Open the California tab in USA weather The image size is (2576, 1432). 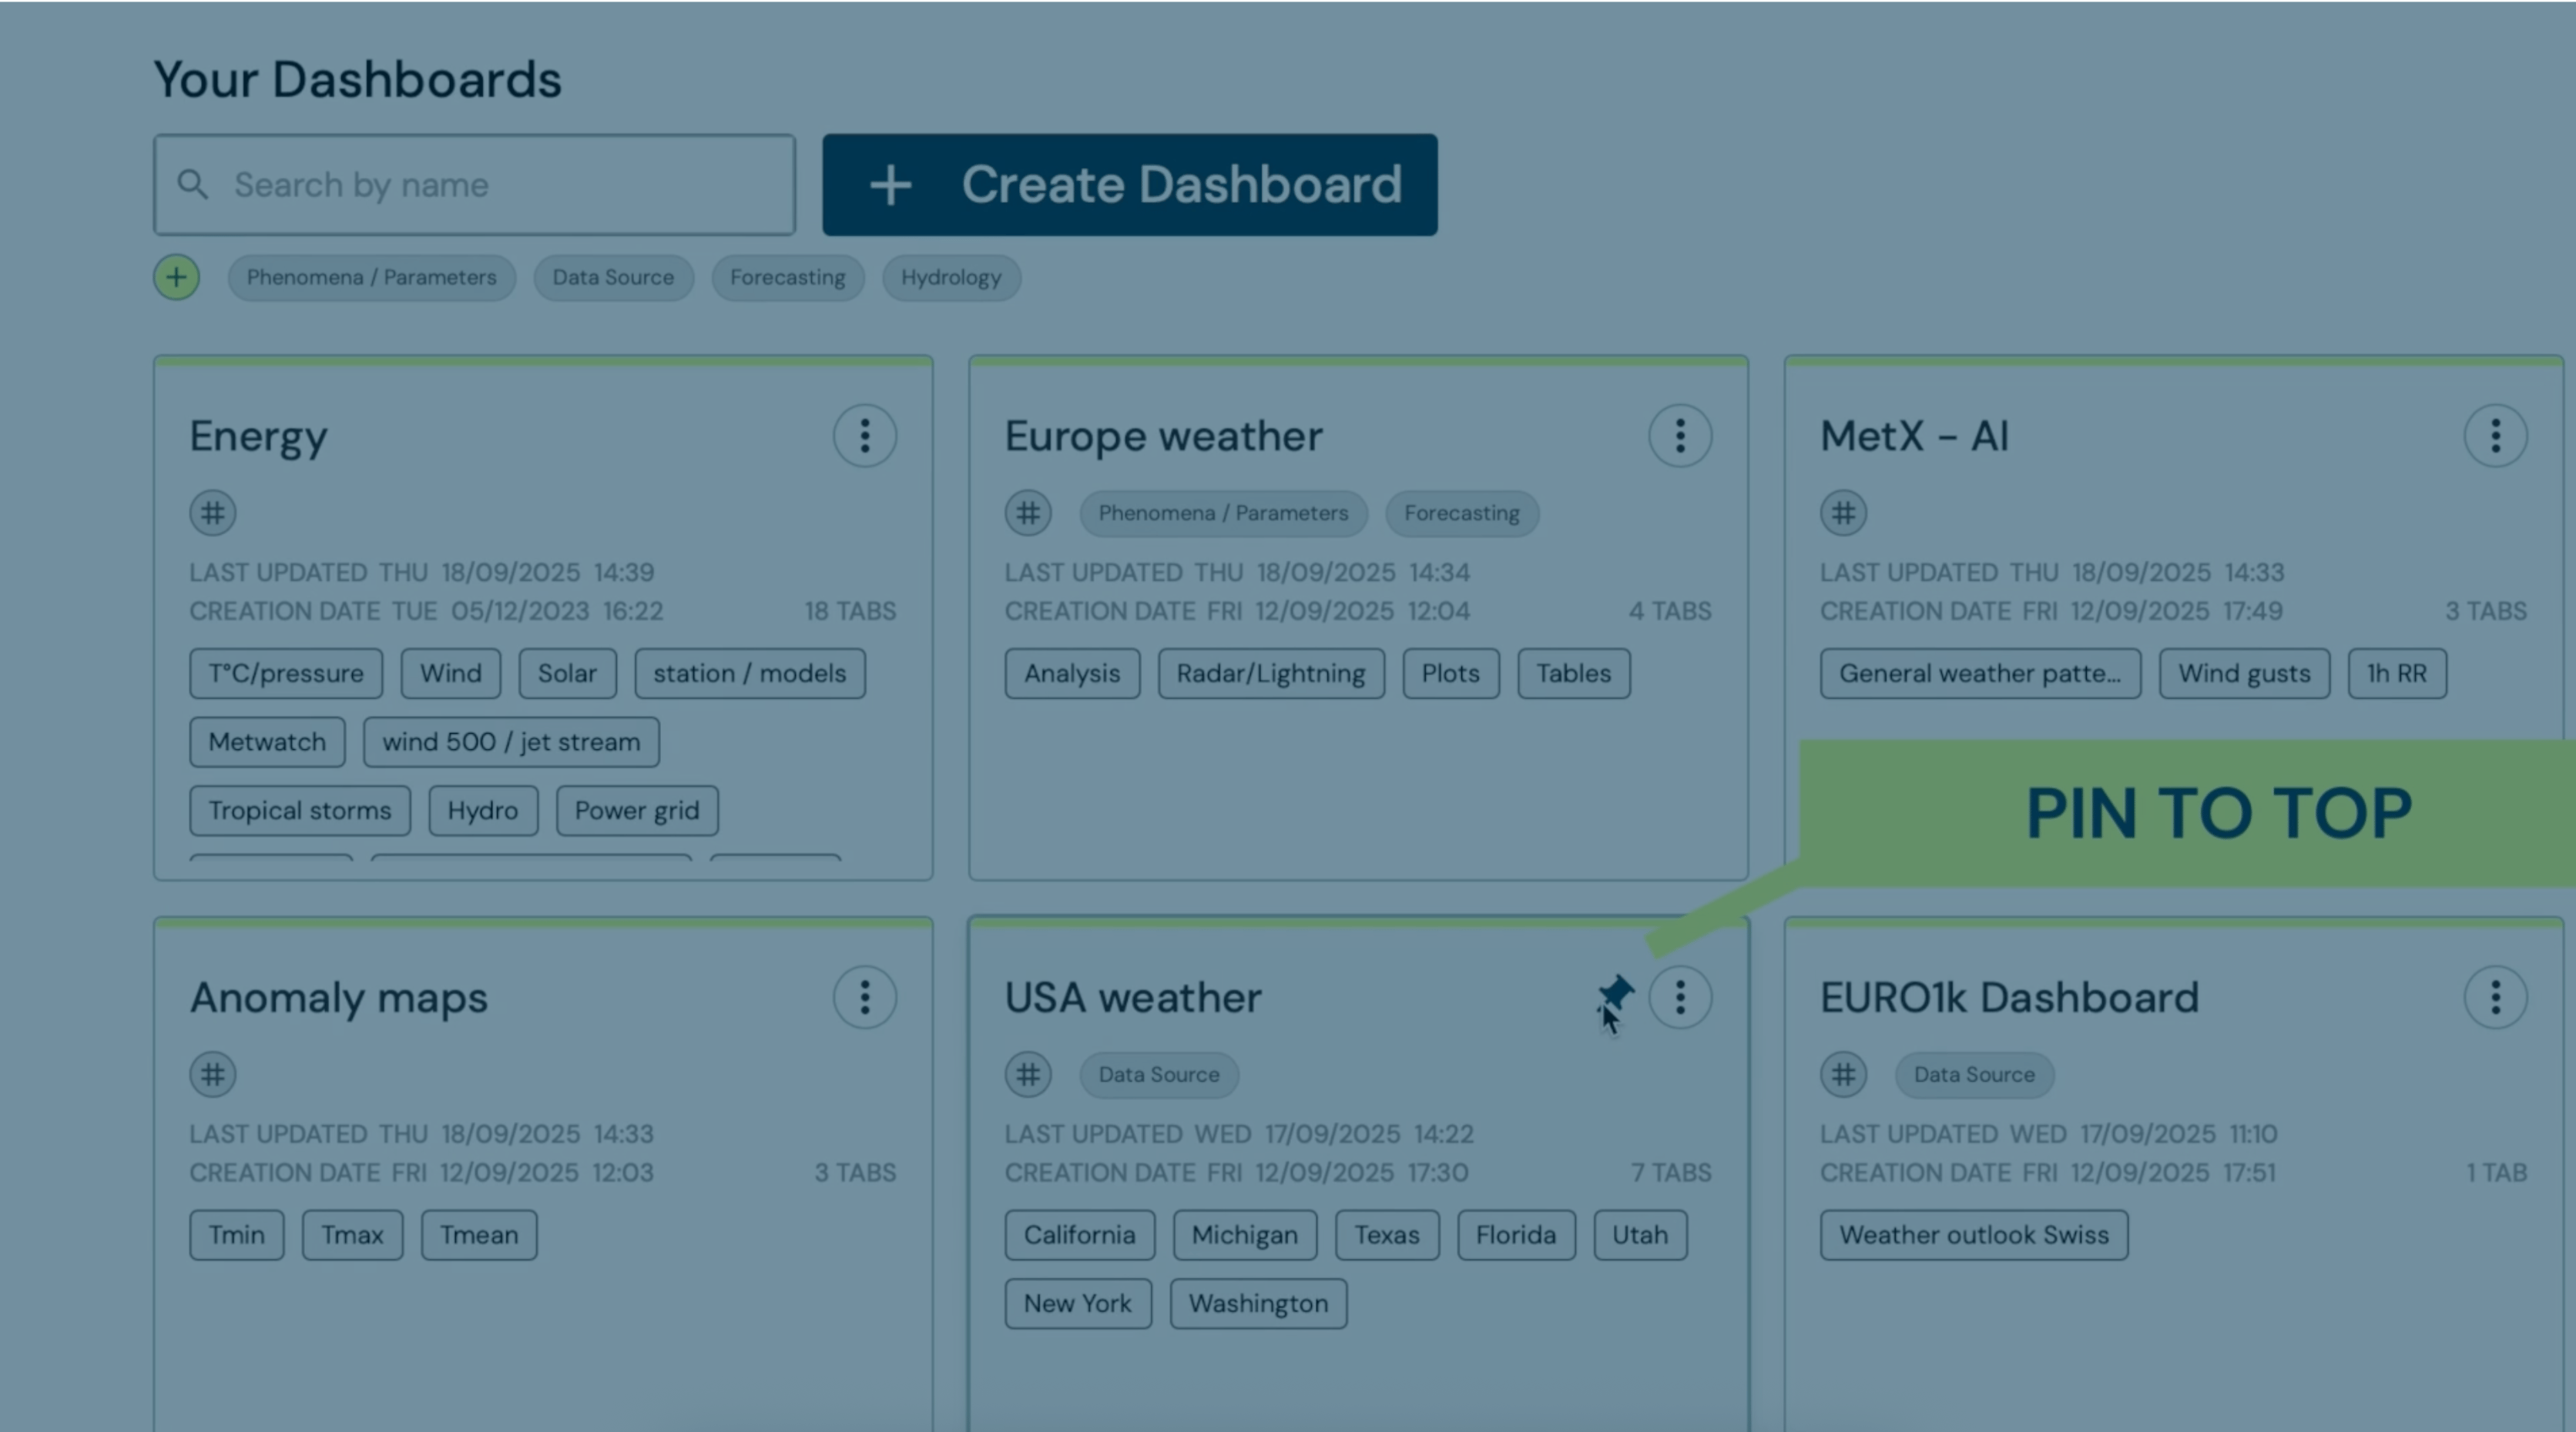[x=1079, y=1235]
